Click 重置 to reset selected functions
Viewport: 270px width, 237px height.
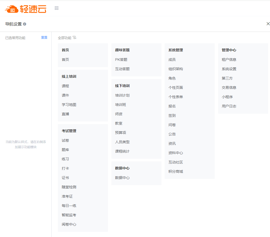click(44, 38)
